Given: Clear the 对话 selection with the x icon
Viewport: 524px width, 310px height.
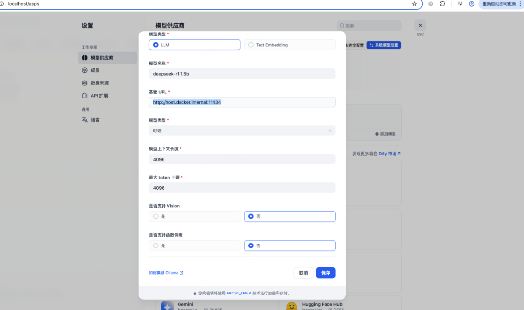Looking at the screenshot, I should 330,131.
